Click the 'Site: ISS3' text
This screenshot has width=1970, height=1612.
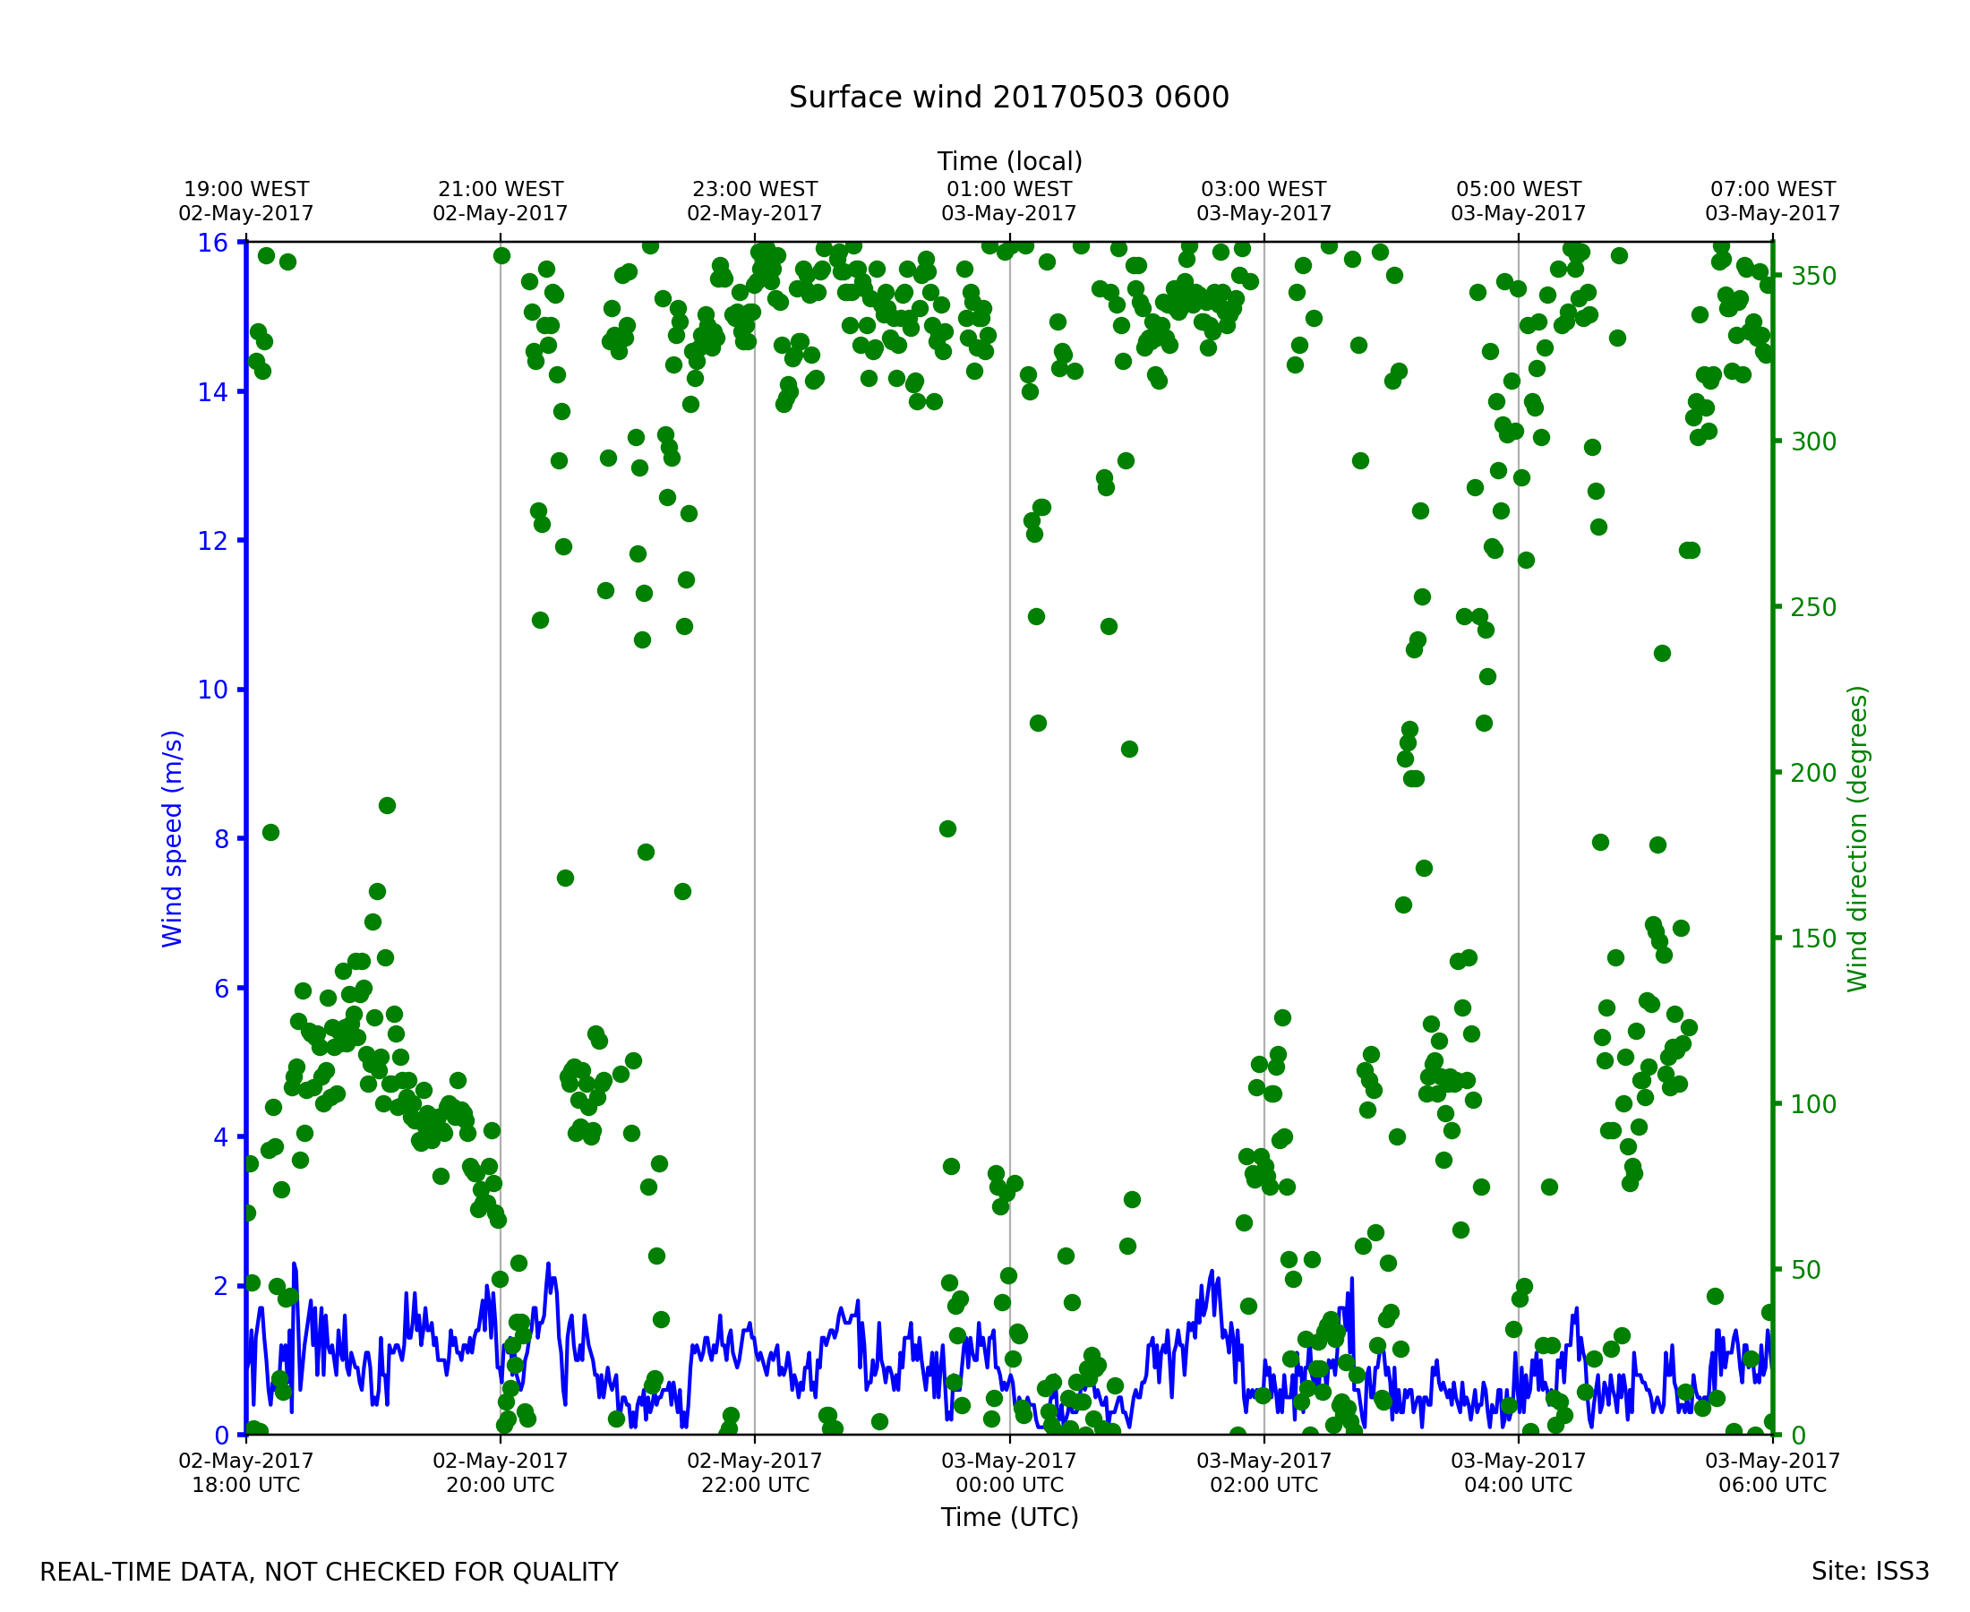tap(1870, 1571)
